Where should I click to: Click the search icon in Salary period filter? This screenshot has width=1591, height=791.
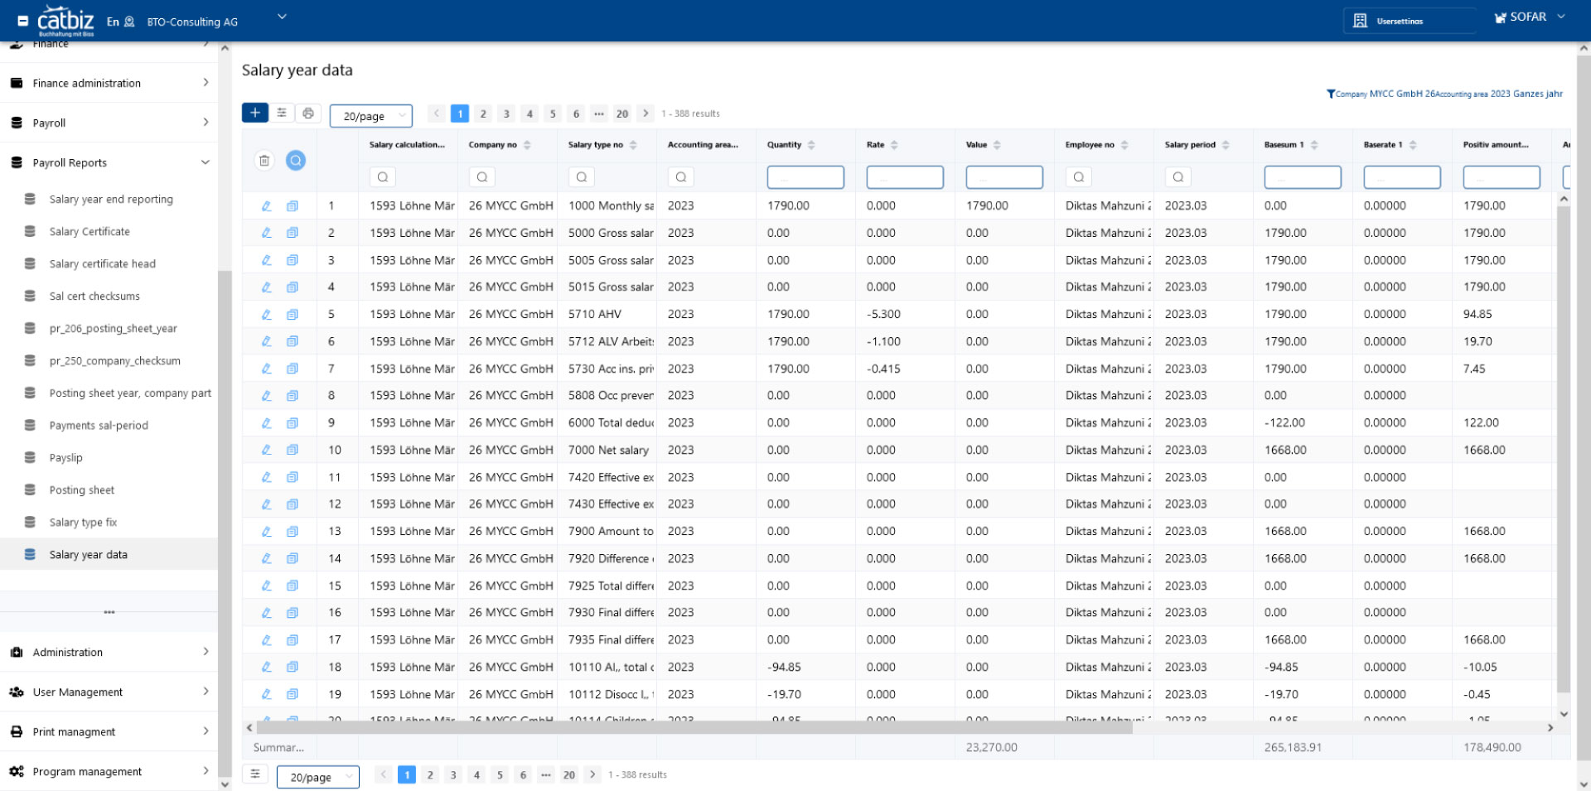(1178, 177)
